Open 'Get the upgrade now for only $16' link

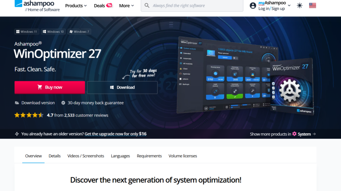115,134
